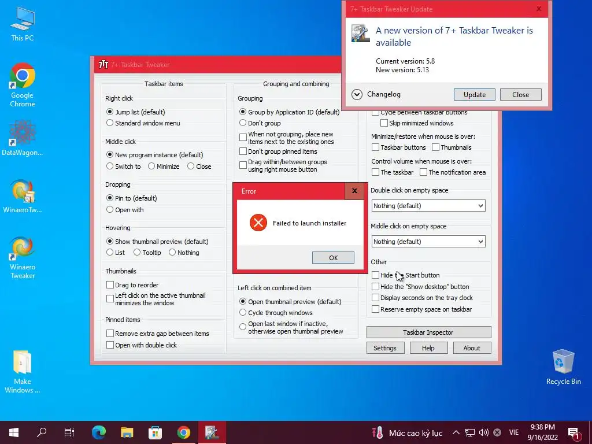Close the Taskbar Tweaker Update window

[539, 9]
